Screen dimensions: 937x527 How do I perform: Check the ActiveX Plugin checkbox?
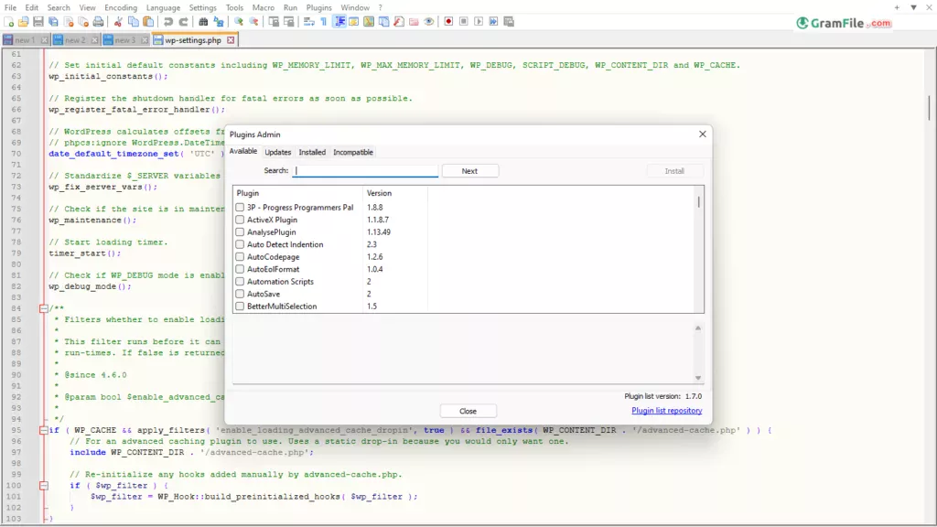click(240, 220)
